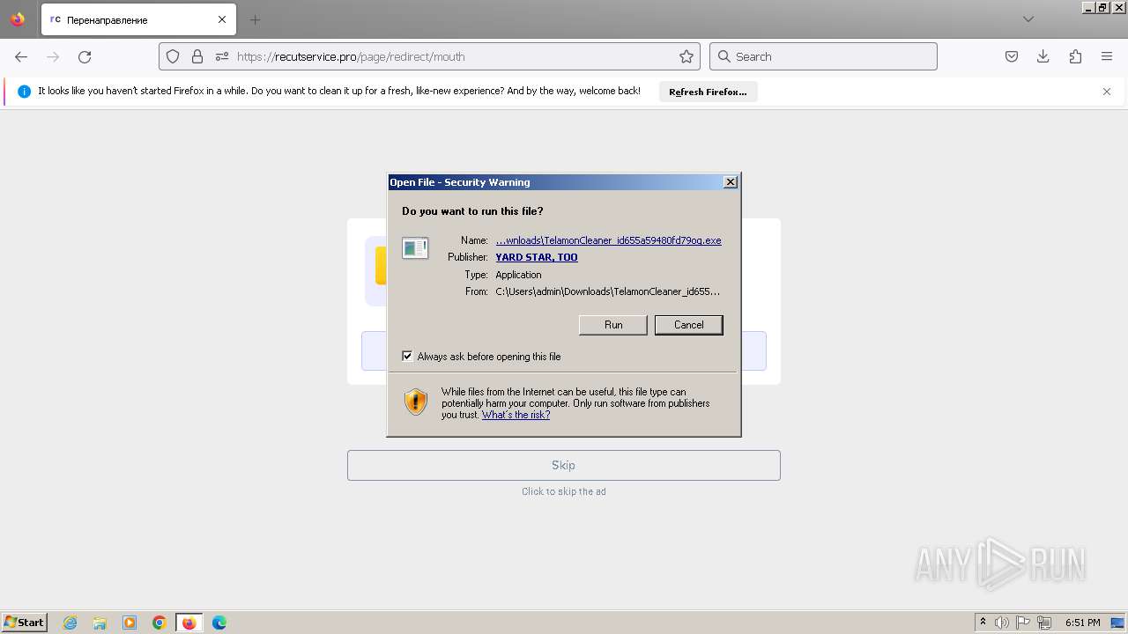Viewport: 1128px width, 634px height.
Task: Open the network tray icon
Action: [1044, 623]
